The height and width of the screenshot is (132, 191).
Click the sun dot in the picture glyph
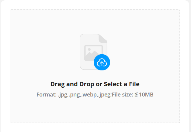tap(89, 50)
